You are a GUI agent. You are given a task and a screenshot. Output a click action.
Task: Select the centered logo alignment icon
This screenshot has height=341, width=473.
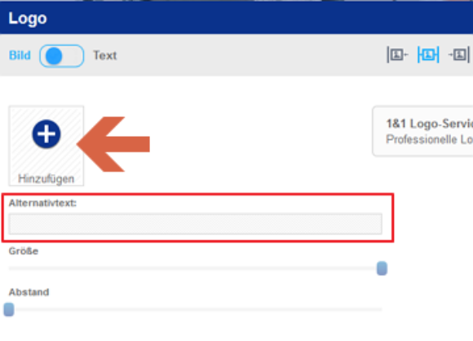pyautogui.click(x=428, y=55)
